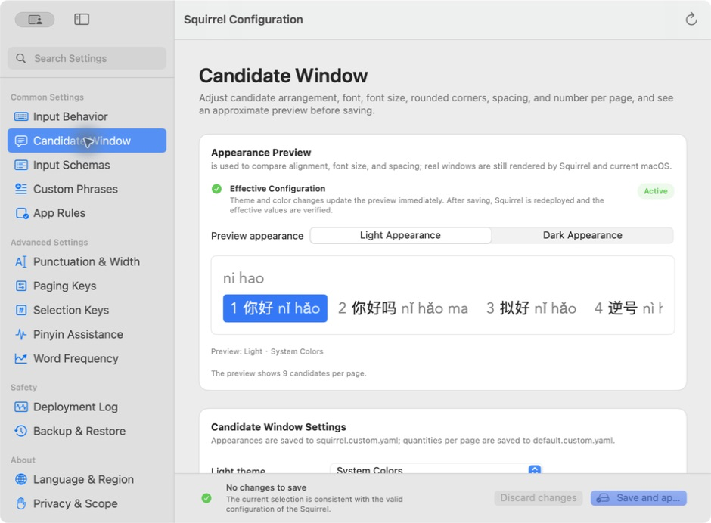The height and width of the screenshot is (523, 711).
Task: Click the Pinyin Assistance waveform icon
Action: [x=21, y=334]
